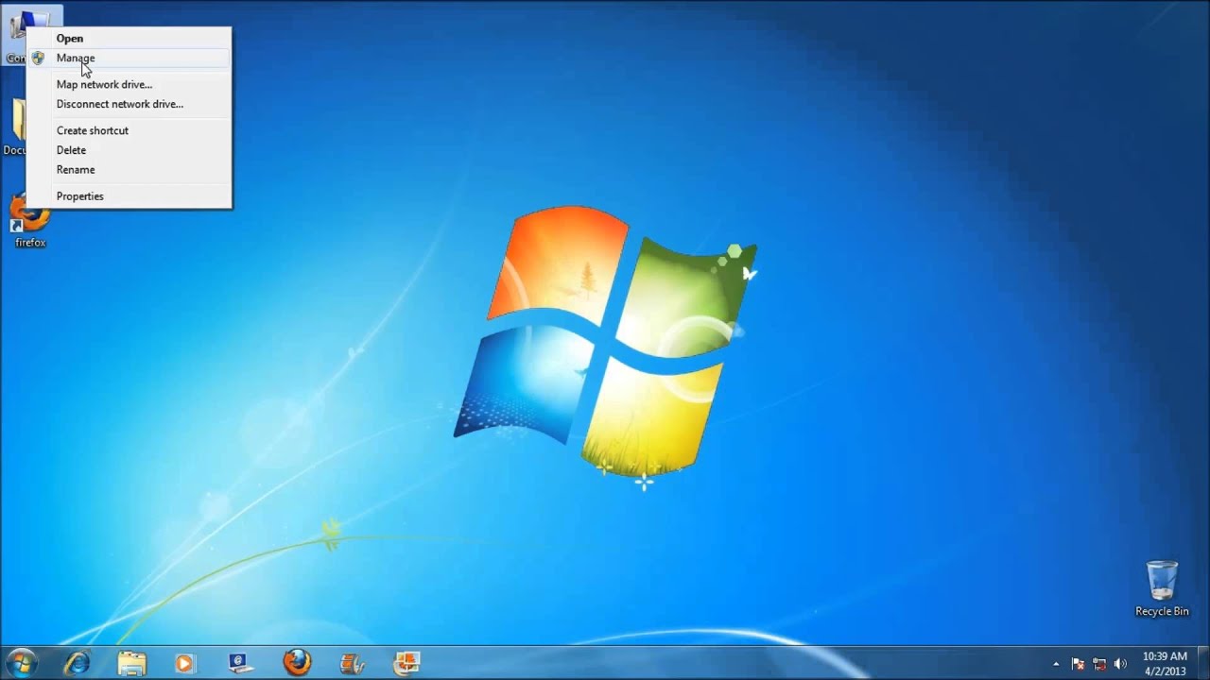
Task: Click the UAC shield icon beside Manage
Action: 38,58
